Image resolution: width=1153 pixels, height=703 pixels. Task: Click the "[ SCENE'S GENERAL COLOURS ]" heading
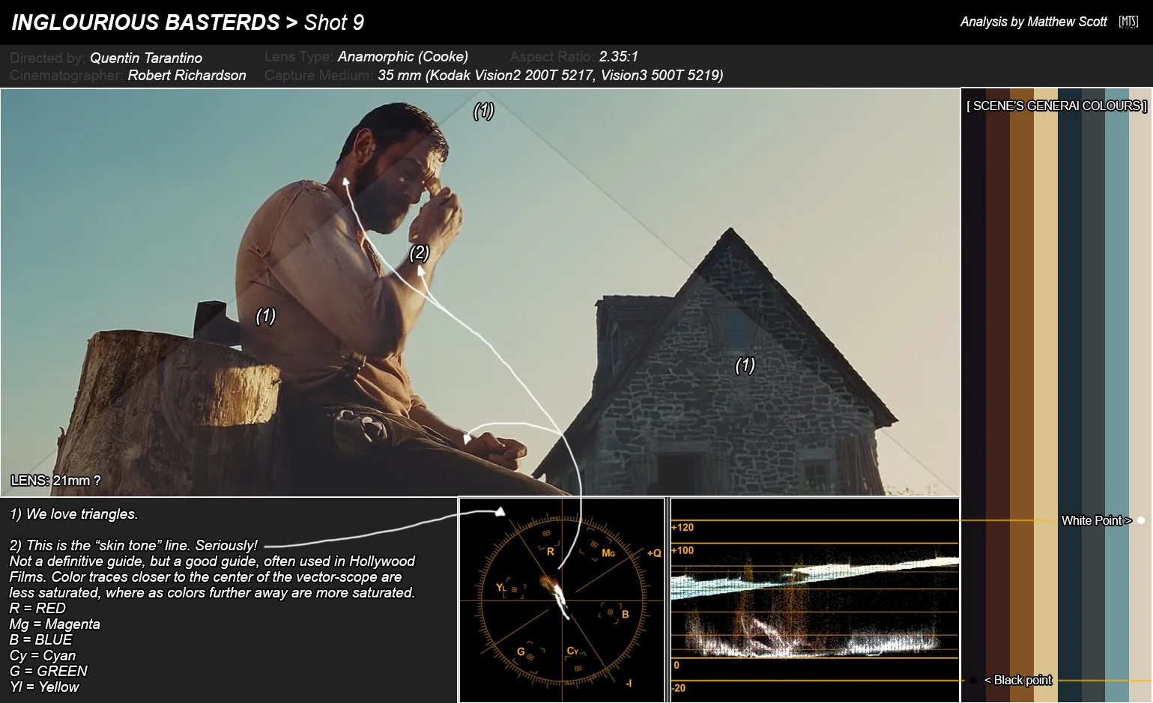pos(1056,106)
